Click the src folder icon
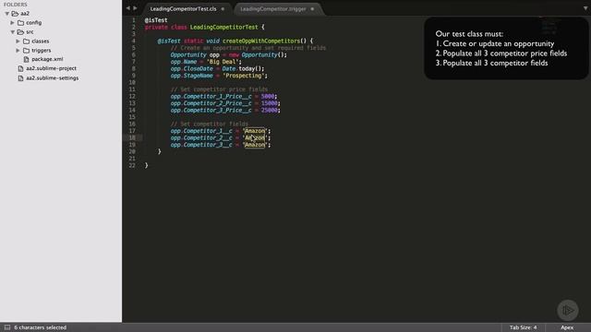Image resolution: width=591 pixels, height=332 pixels. tap(20, 32)
